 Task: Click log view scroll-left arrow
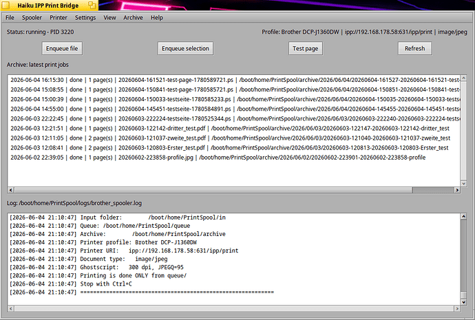tap(11, 309)
